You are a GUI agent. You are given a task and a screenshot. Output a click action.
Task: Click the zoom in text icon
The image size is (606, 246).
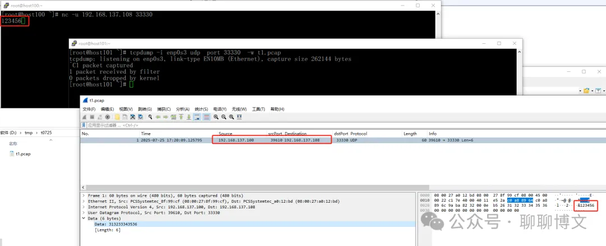tap(216, 117)
